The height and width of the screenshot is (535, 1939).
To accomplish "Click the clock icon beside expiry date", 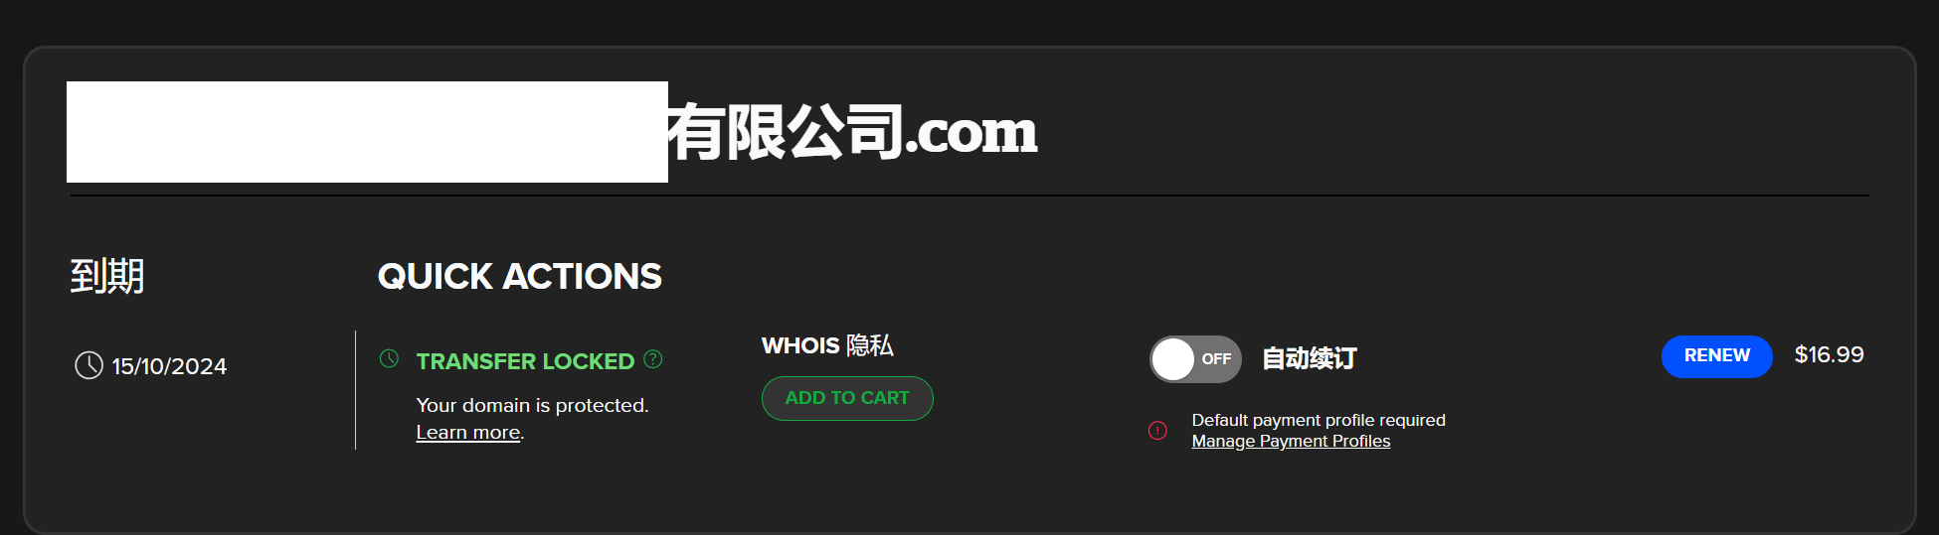I will [88, 365].
